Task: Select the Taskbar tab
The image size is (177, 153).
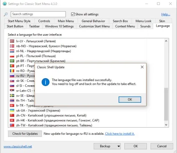Action: [34, 26]
